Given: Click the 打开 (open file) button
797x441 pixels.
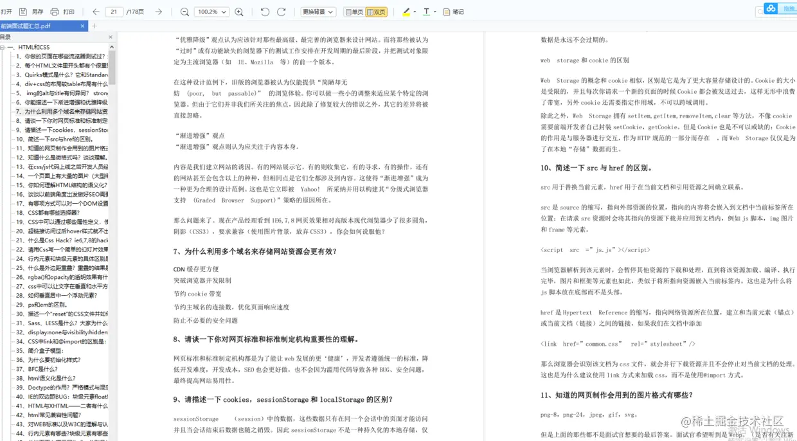Looking at the screenshot, I should 6,12.
